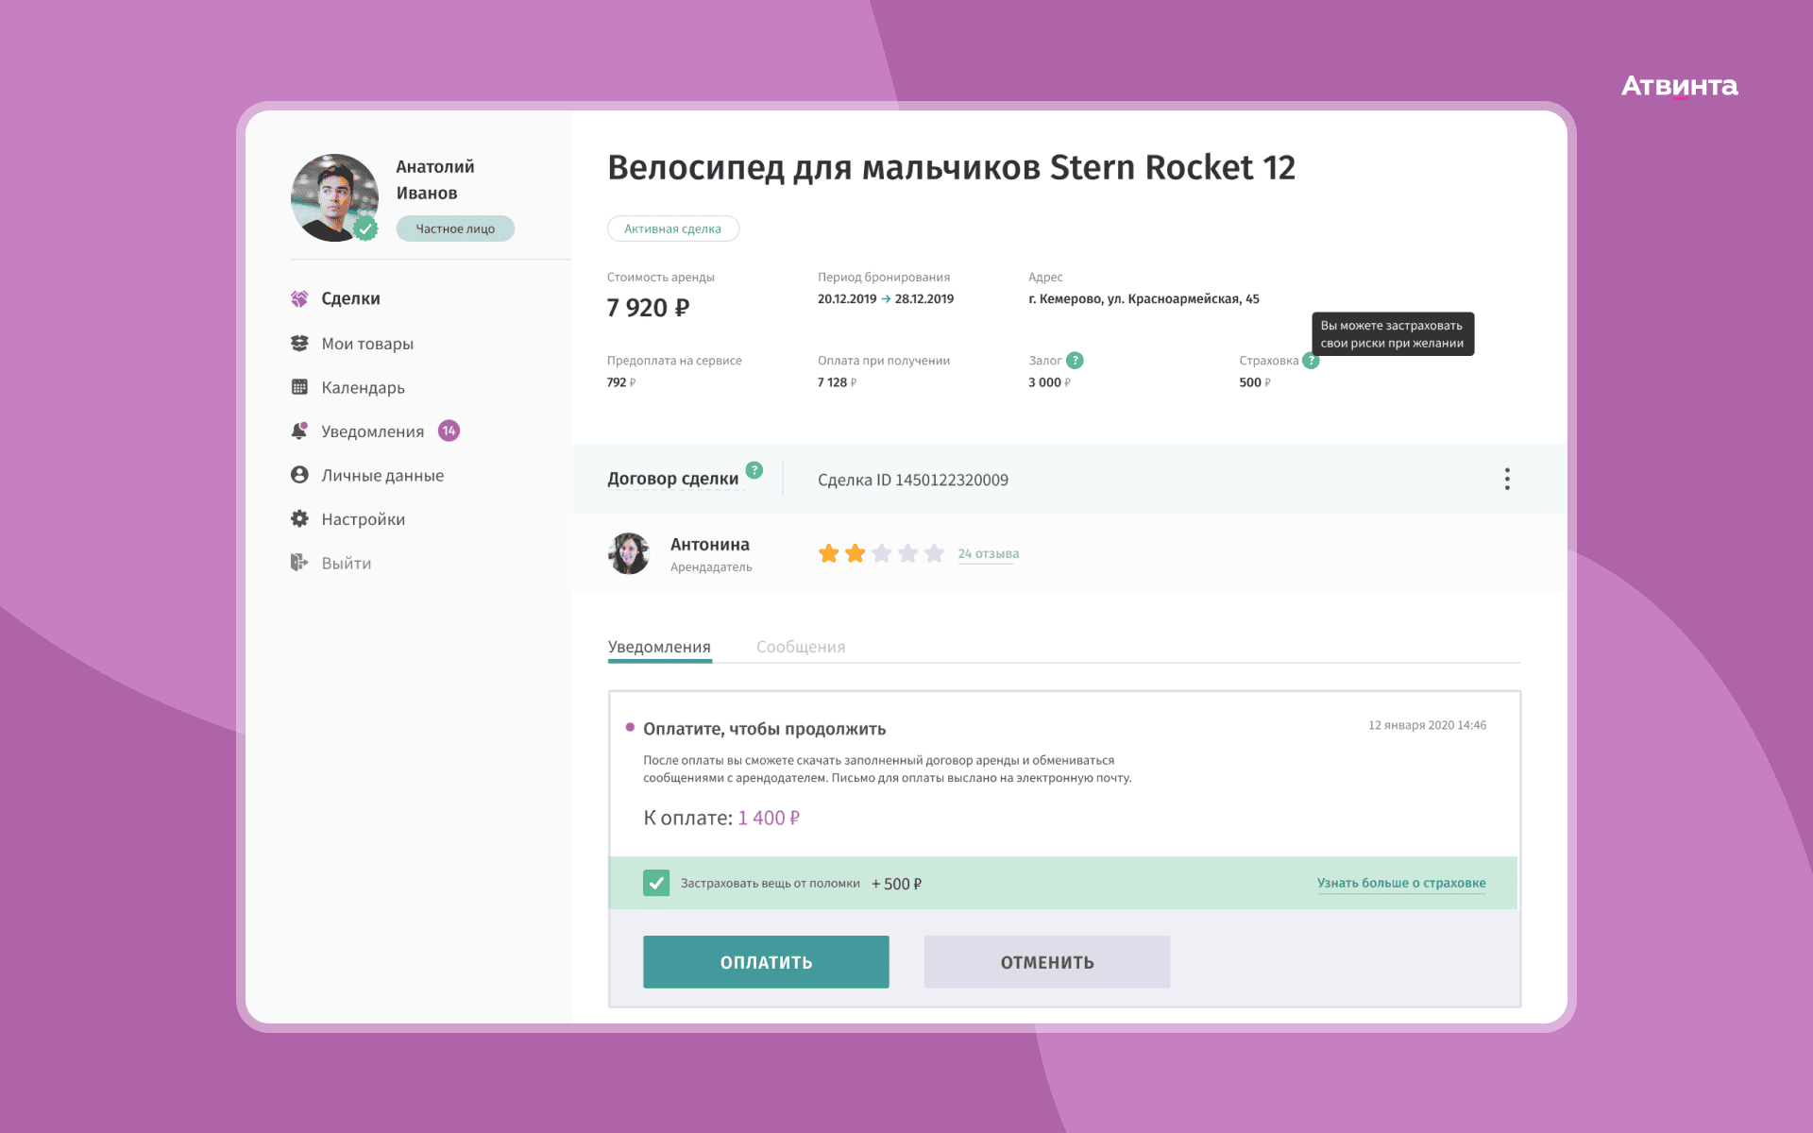This screenshot has height=1133, width=1813.
Task: Click the Календарь calendar icon
Action: click(x=299, y=387)
